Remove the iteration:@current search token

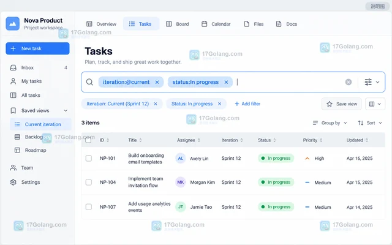(157, 82)
